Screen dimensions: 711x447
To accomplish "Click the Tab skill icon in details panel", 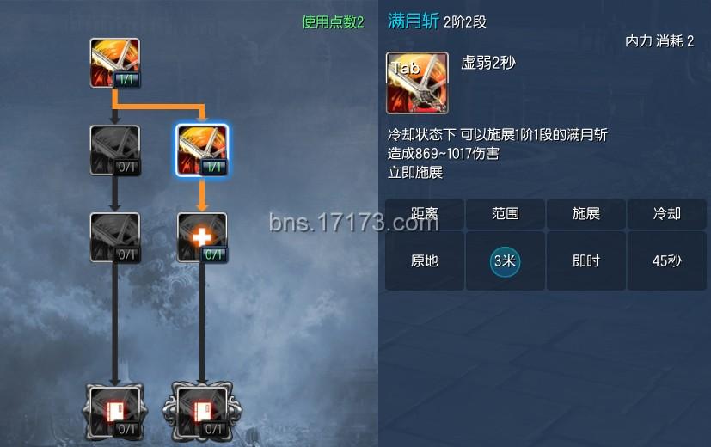I will coord(417,83).
